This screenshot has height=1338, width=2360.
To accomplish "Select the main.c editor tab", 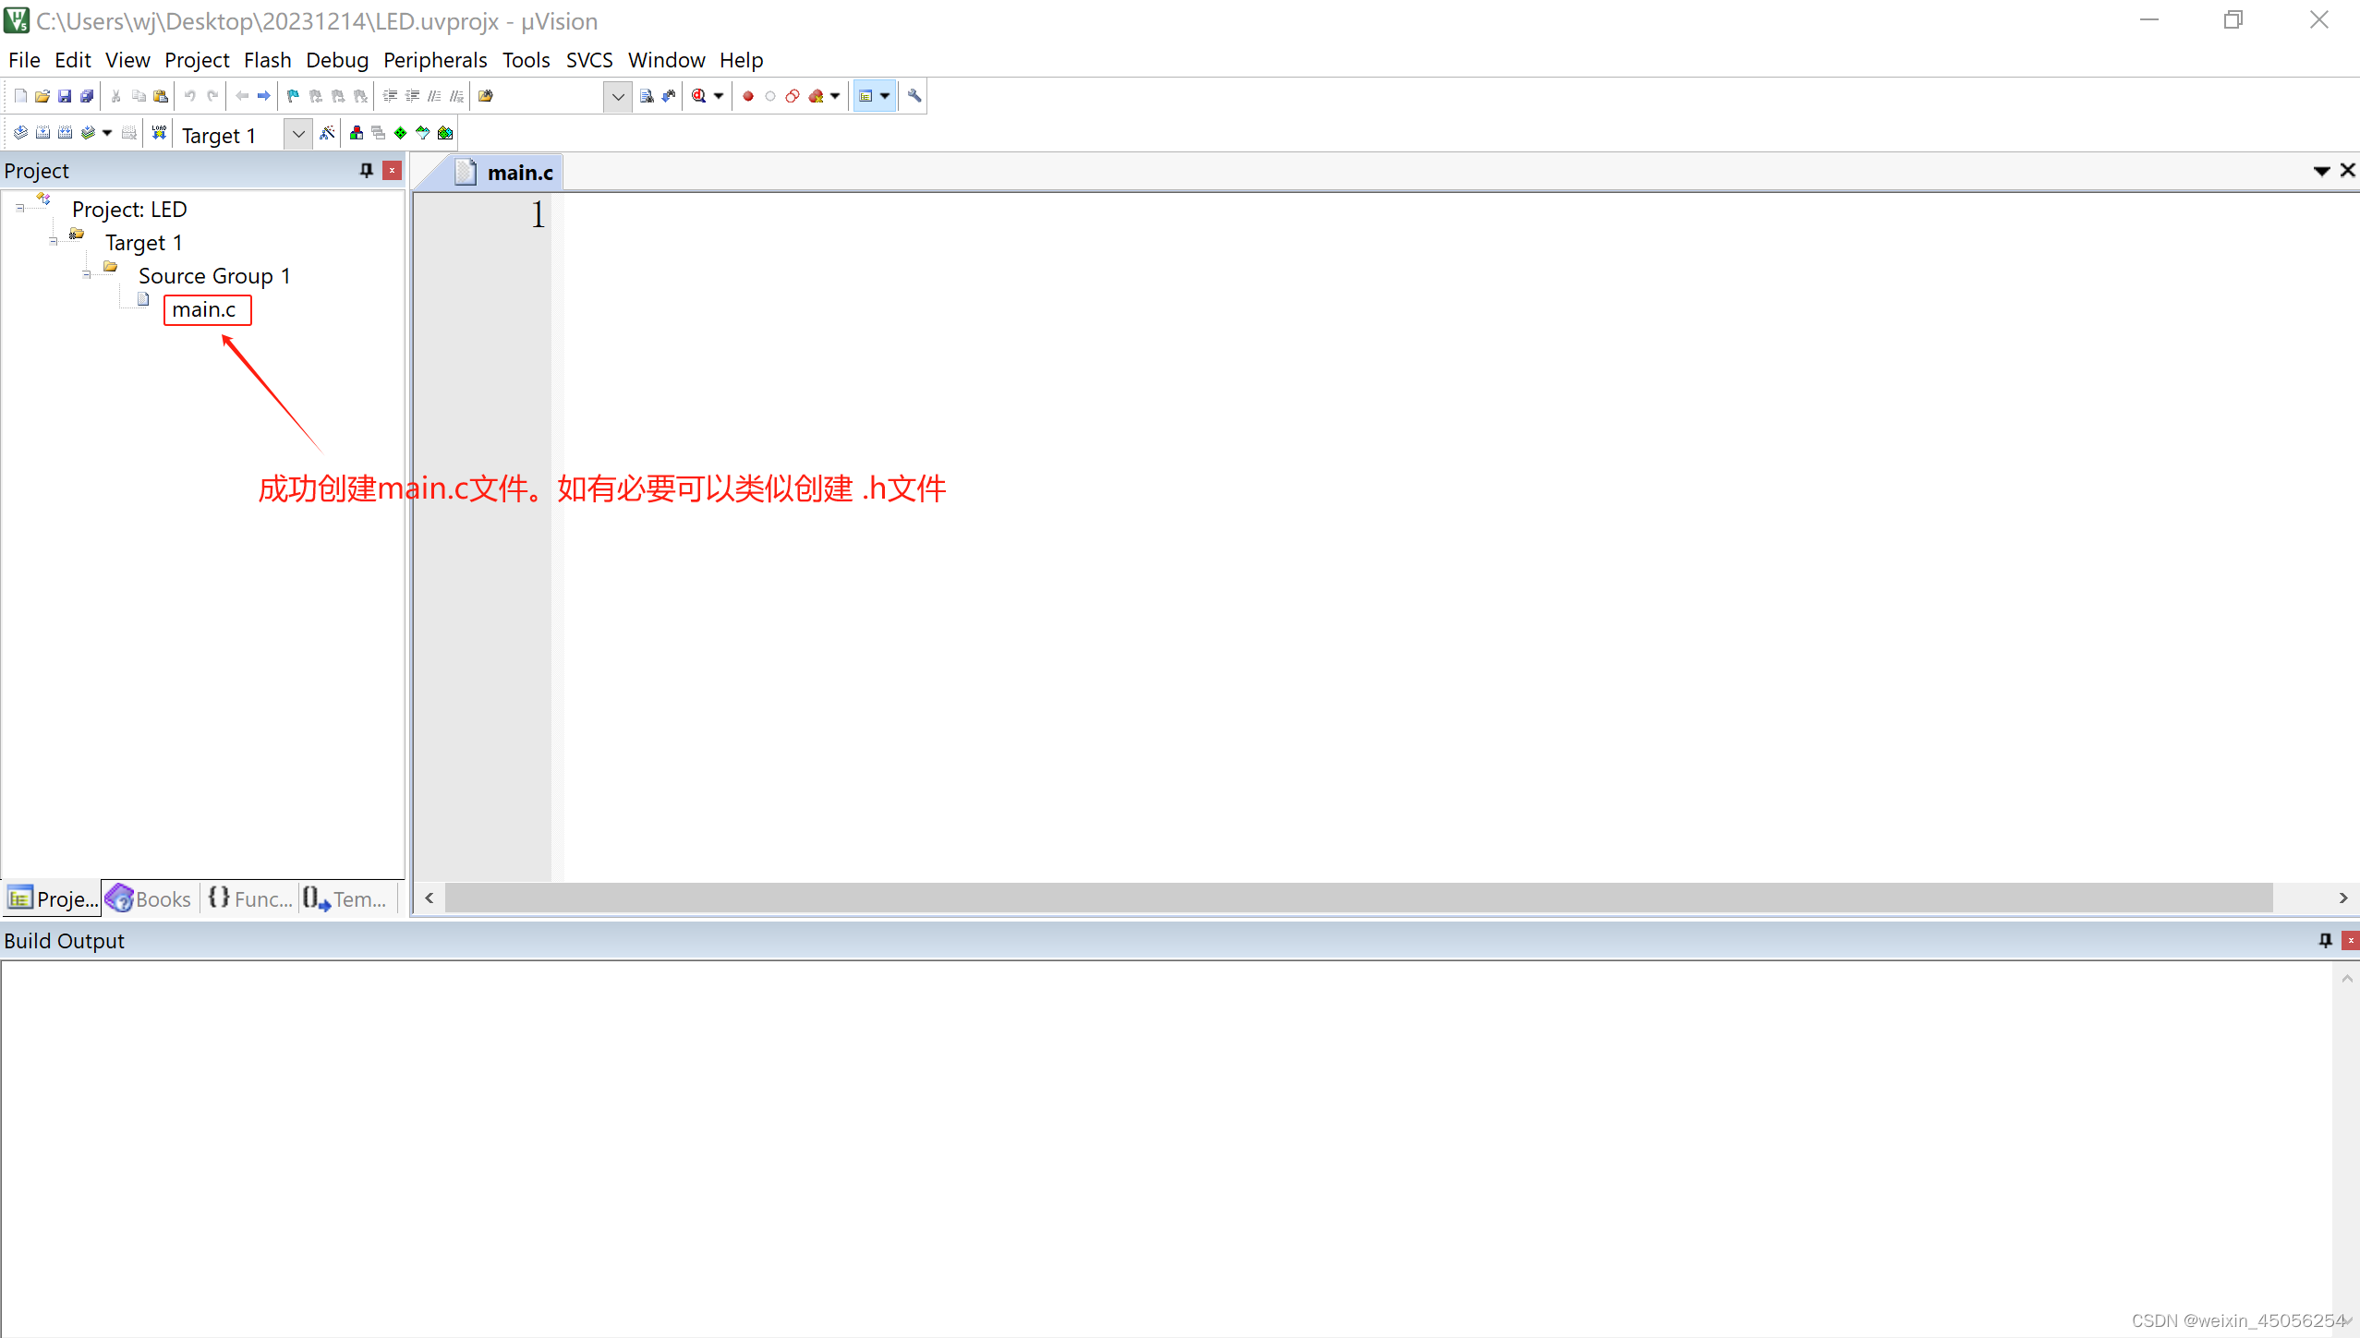I will point(505,173).
